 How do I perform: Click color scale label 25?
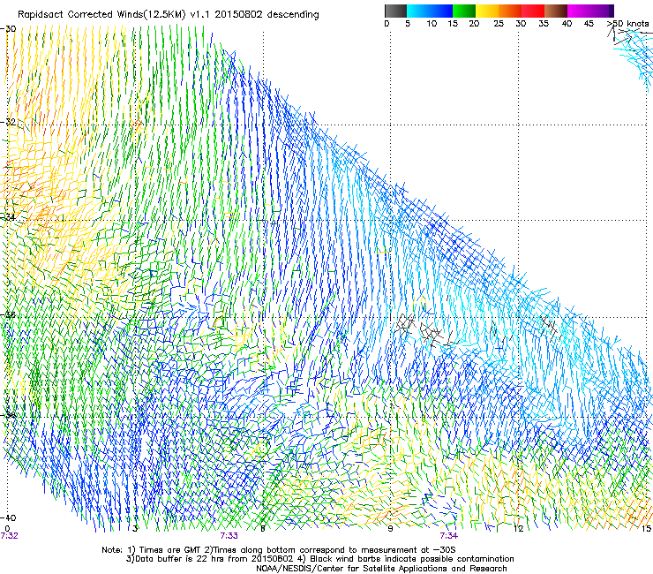(x=499, y=24)
